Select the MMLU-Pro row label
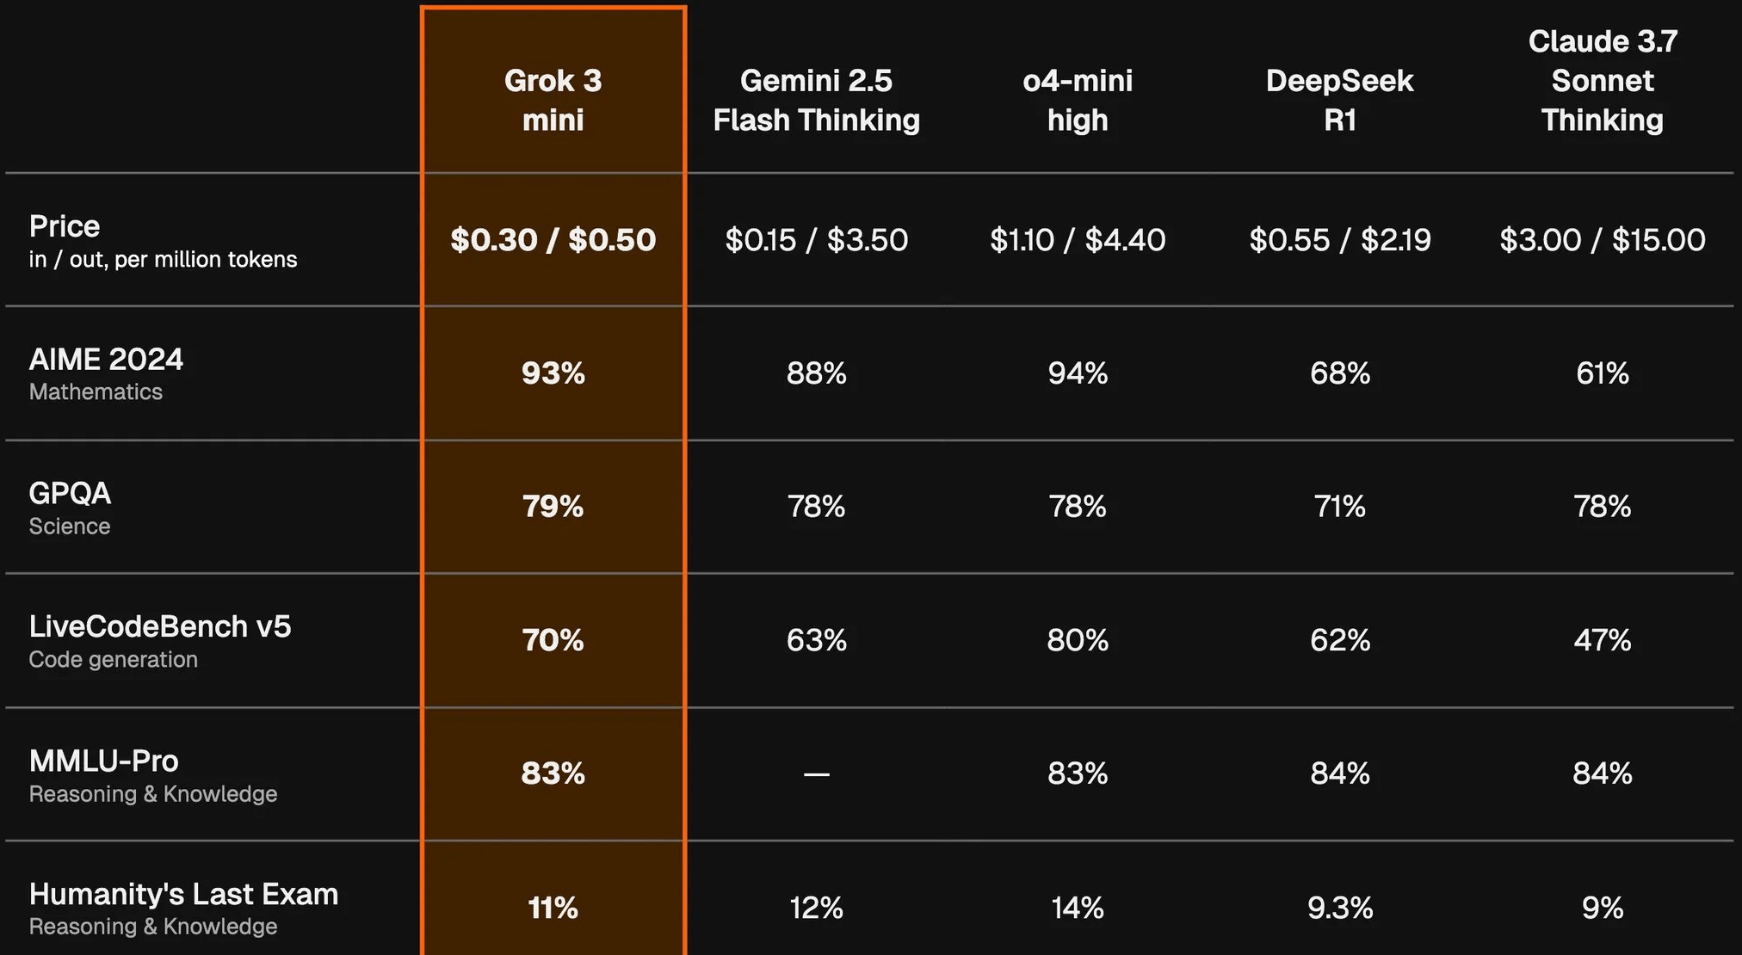This screenshot has width=1742, height=955. [104, 761]
